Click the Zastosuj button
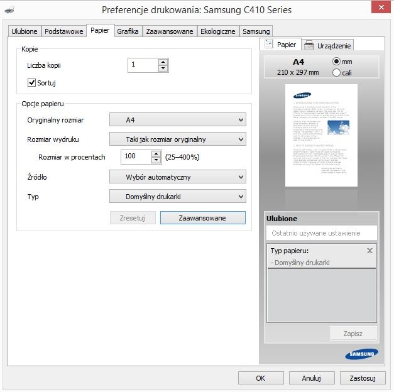This screenshot has width=394, height=392. pos(363,378)
